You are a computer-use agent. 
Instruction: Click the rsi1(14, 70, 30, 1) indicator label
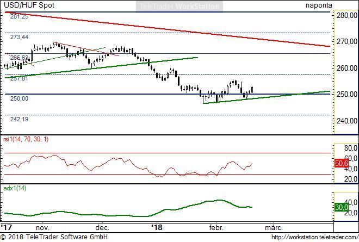pos(26,139)
